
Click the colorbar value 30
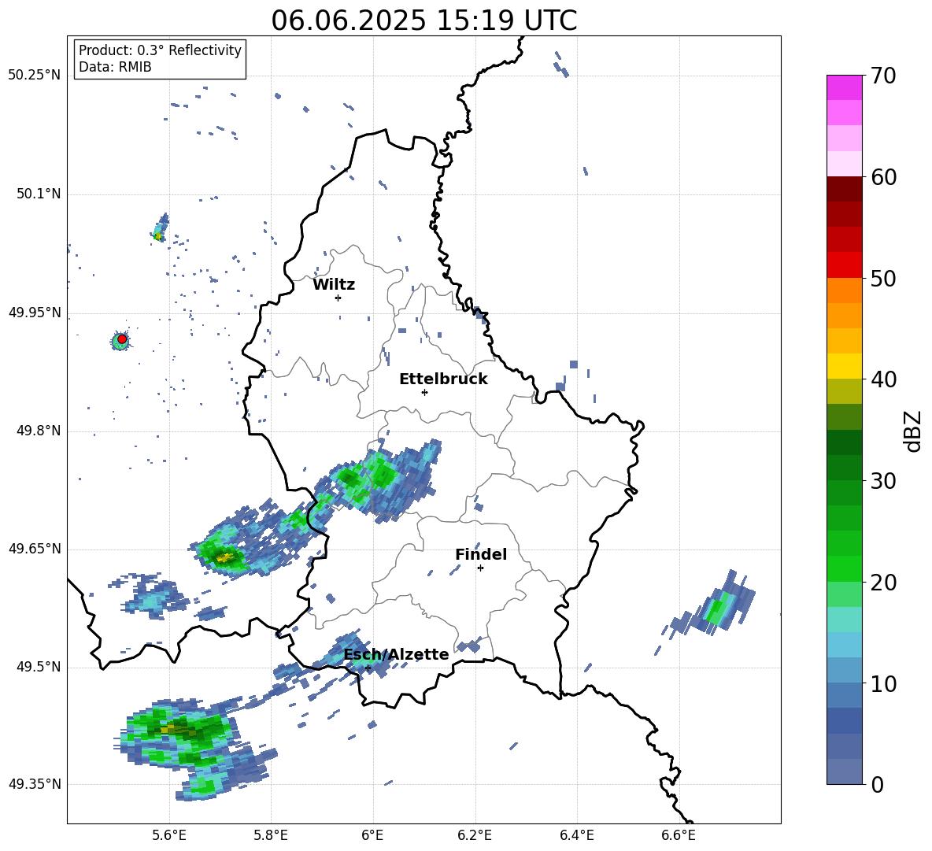pos(883,481)
